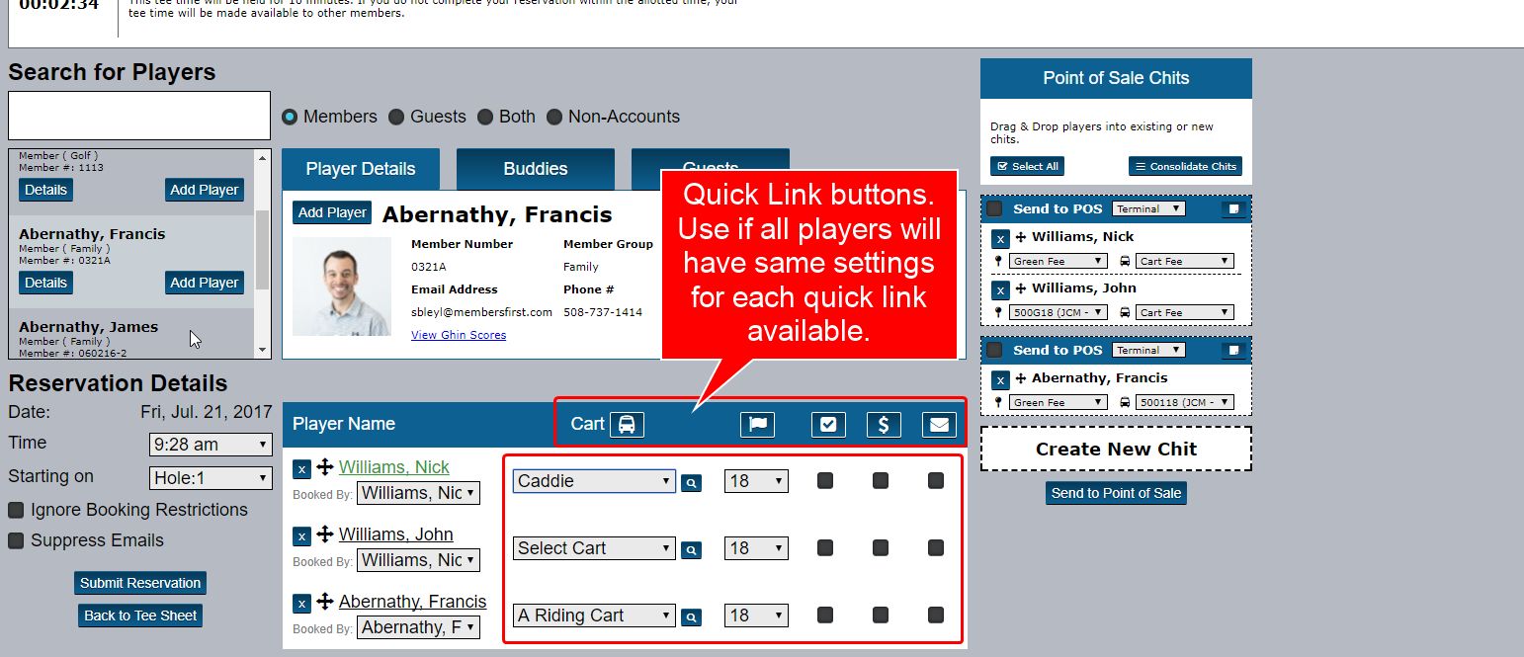Open the Starting on Hole:1 dropdown
The width and height of the screenshot is (1524, 657).
tap(211, 478)
